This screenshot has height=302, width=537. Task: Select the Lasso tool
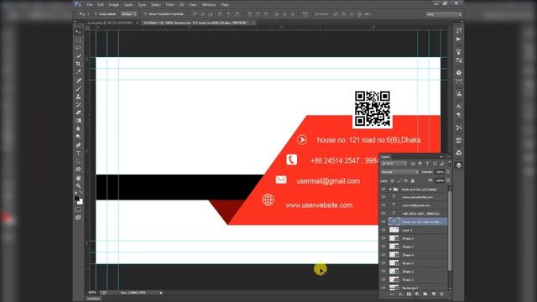click(78, 48)
